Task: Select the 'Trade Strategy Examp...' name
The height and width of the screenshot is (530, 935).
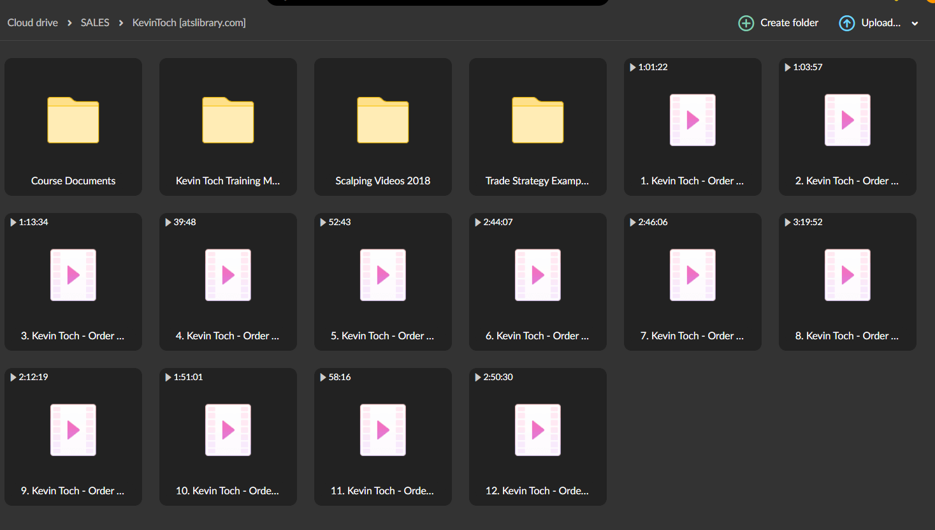Action: click(537, 180)
